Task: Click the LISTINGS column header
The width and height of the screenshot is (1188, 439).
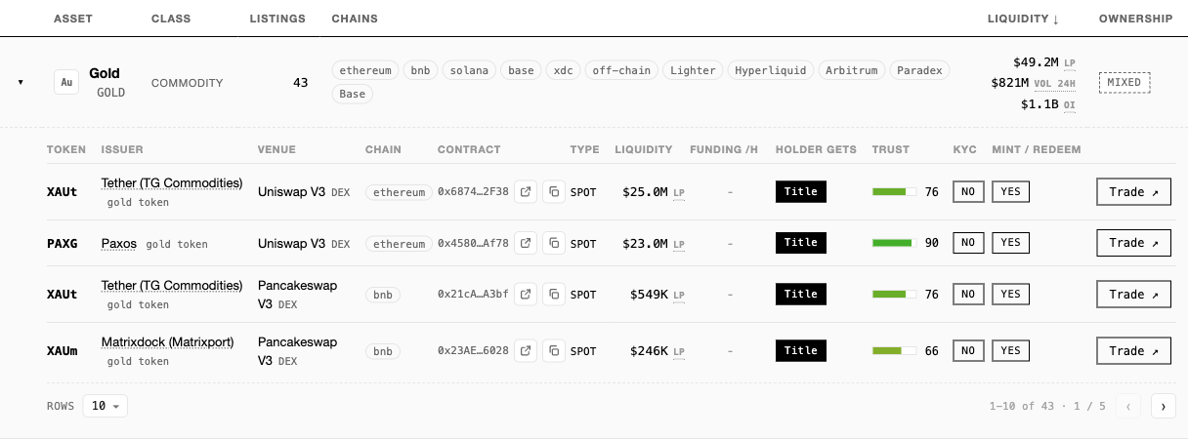Action: (277, 19)
